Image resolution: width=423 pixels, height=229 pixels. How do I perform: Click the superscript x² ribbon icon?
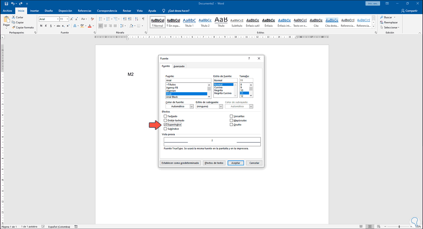(x=68, y=26)
